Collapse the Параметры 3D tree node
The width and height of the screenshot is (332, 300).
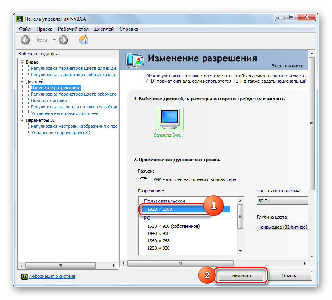(22, 120)
